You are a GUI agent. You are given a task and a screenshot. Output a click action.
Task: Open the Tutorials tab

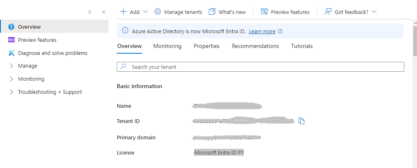point(302,46)
